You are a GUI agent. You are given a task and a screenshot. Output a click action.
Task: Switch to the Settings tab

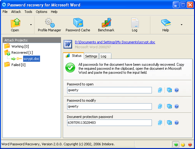pos(91,56)
